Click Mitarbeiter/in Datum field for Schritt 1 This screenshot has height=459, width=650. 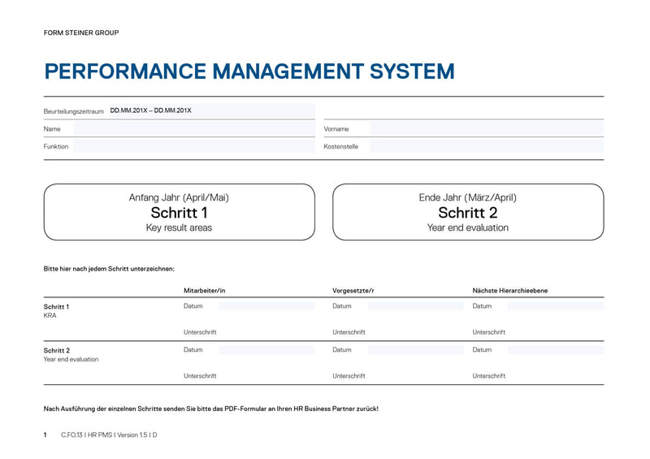(266, 306)
